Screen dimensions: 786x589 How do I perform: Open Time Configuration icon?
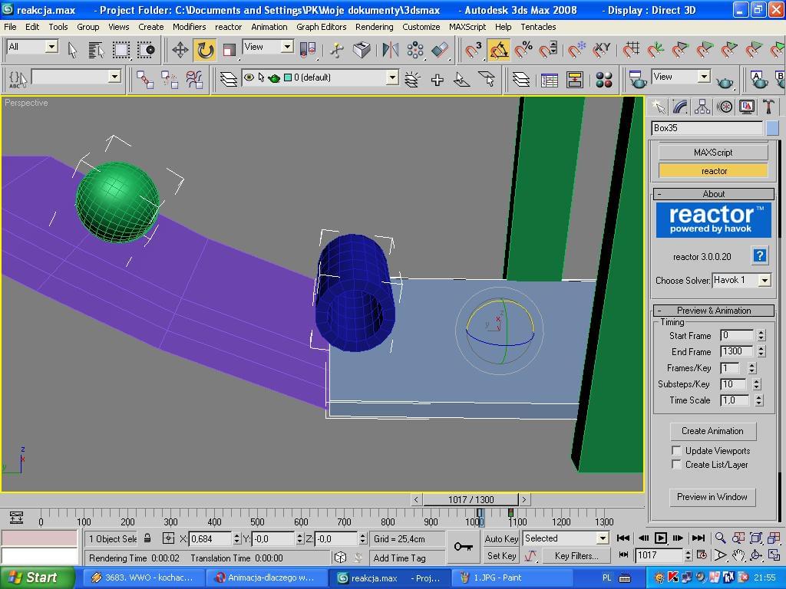(x=702, y=555)
